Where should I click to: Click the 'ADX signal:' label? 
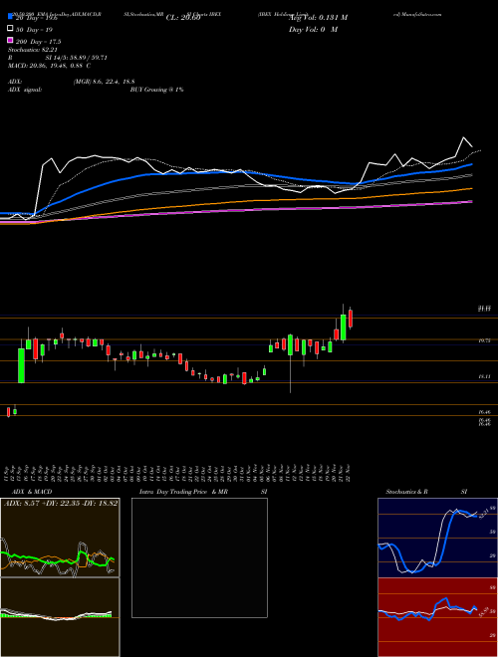coord(25,90)
